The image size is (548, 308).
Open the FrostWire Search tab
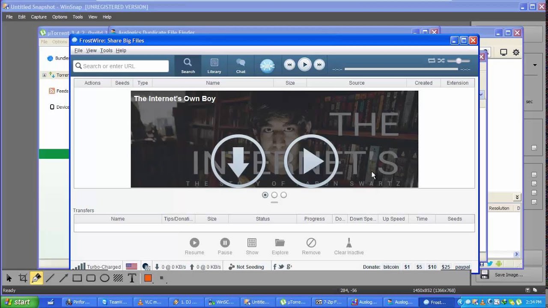(x=188, y=66)
